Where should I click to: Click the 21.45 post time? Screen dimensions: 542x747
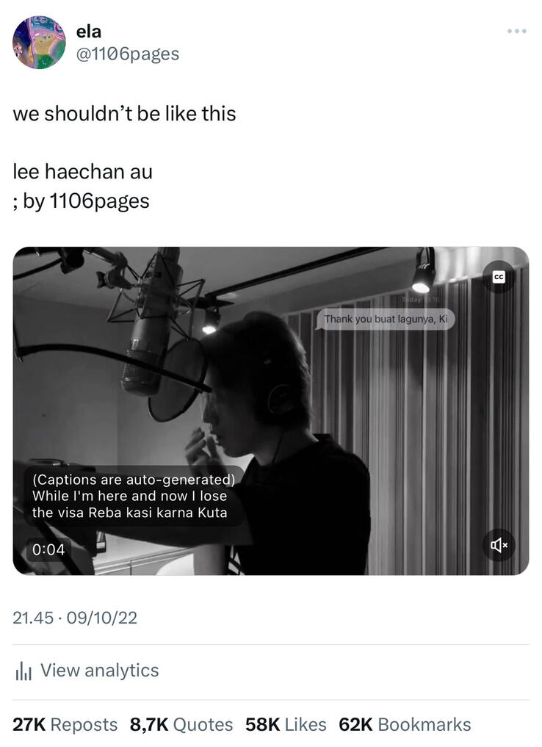click(x=32, y=618)
